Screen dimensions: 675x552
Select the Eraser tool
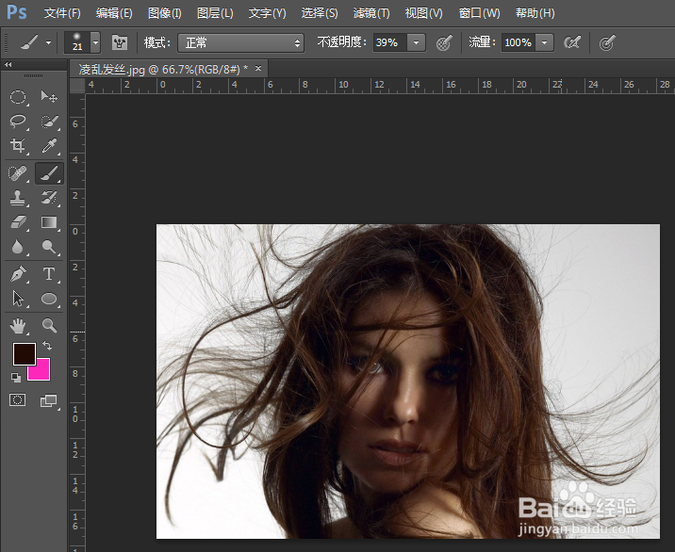(x=18, y=222)
